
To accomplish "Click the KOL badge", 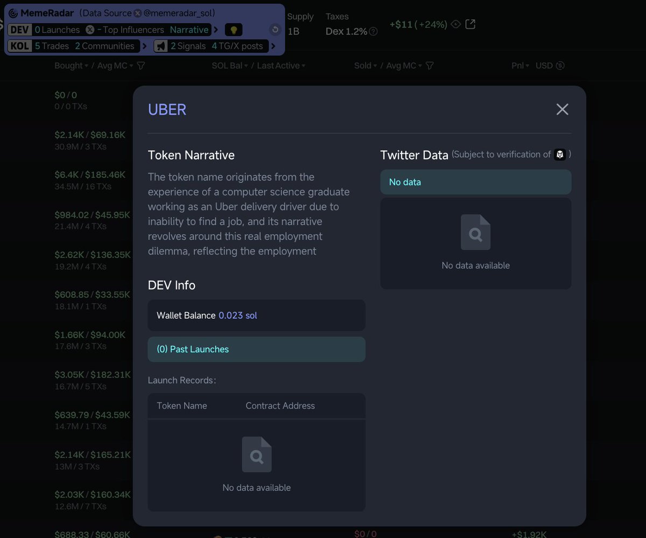I will pos(20,46).
